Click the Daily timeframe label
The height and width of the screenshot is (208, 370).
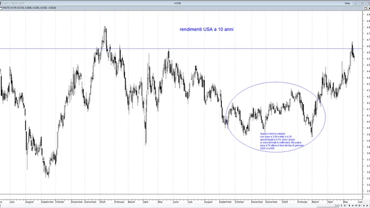[x=347, y=3]
